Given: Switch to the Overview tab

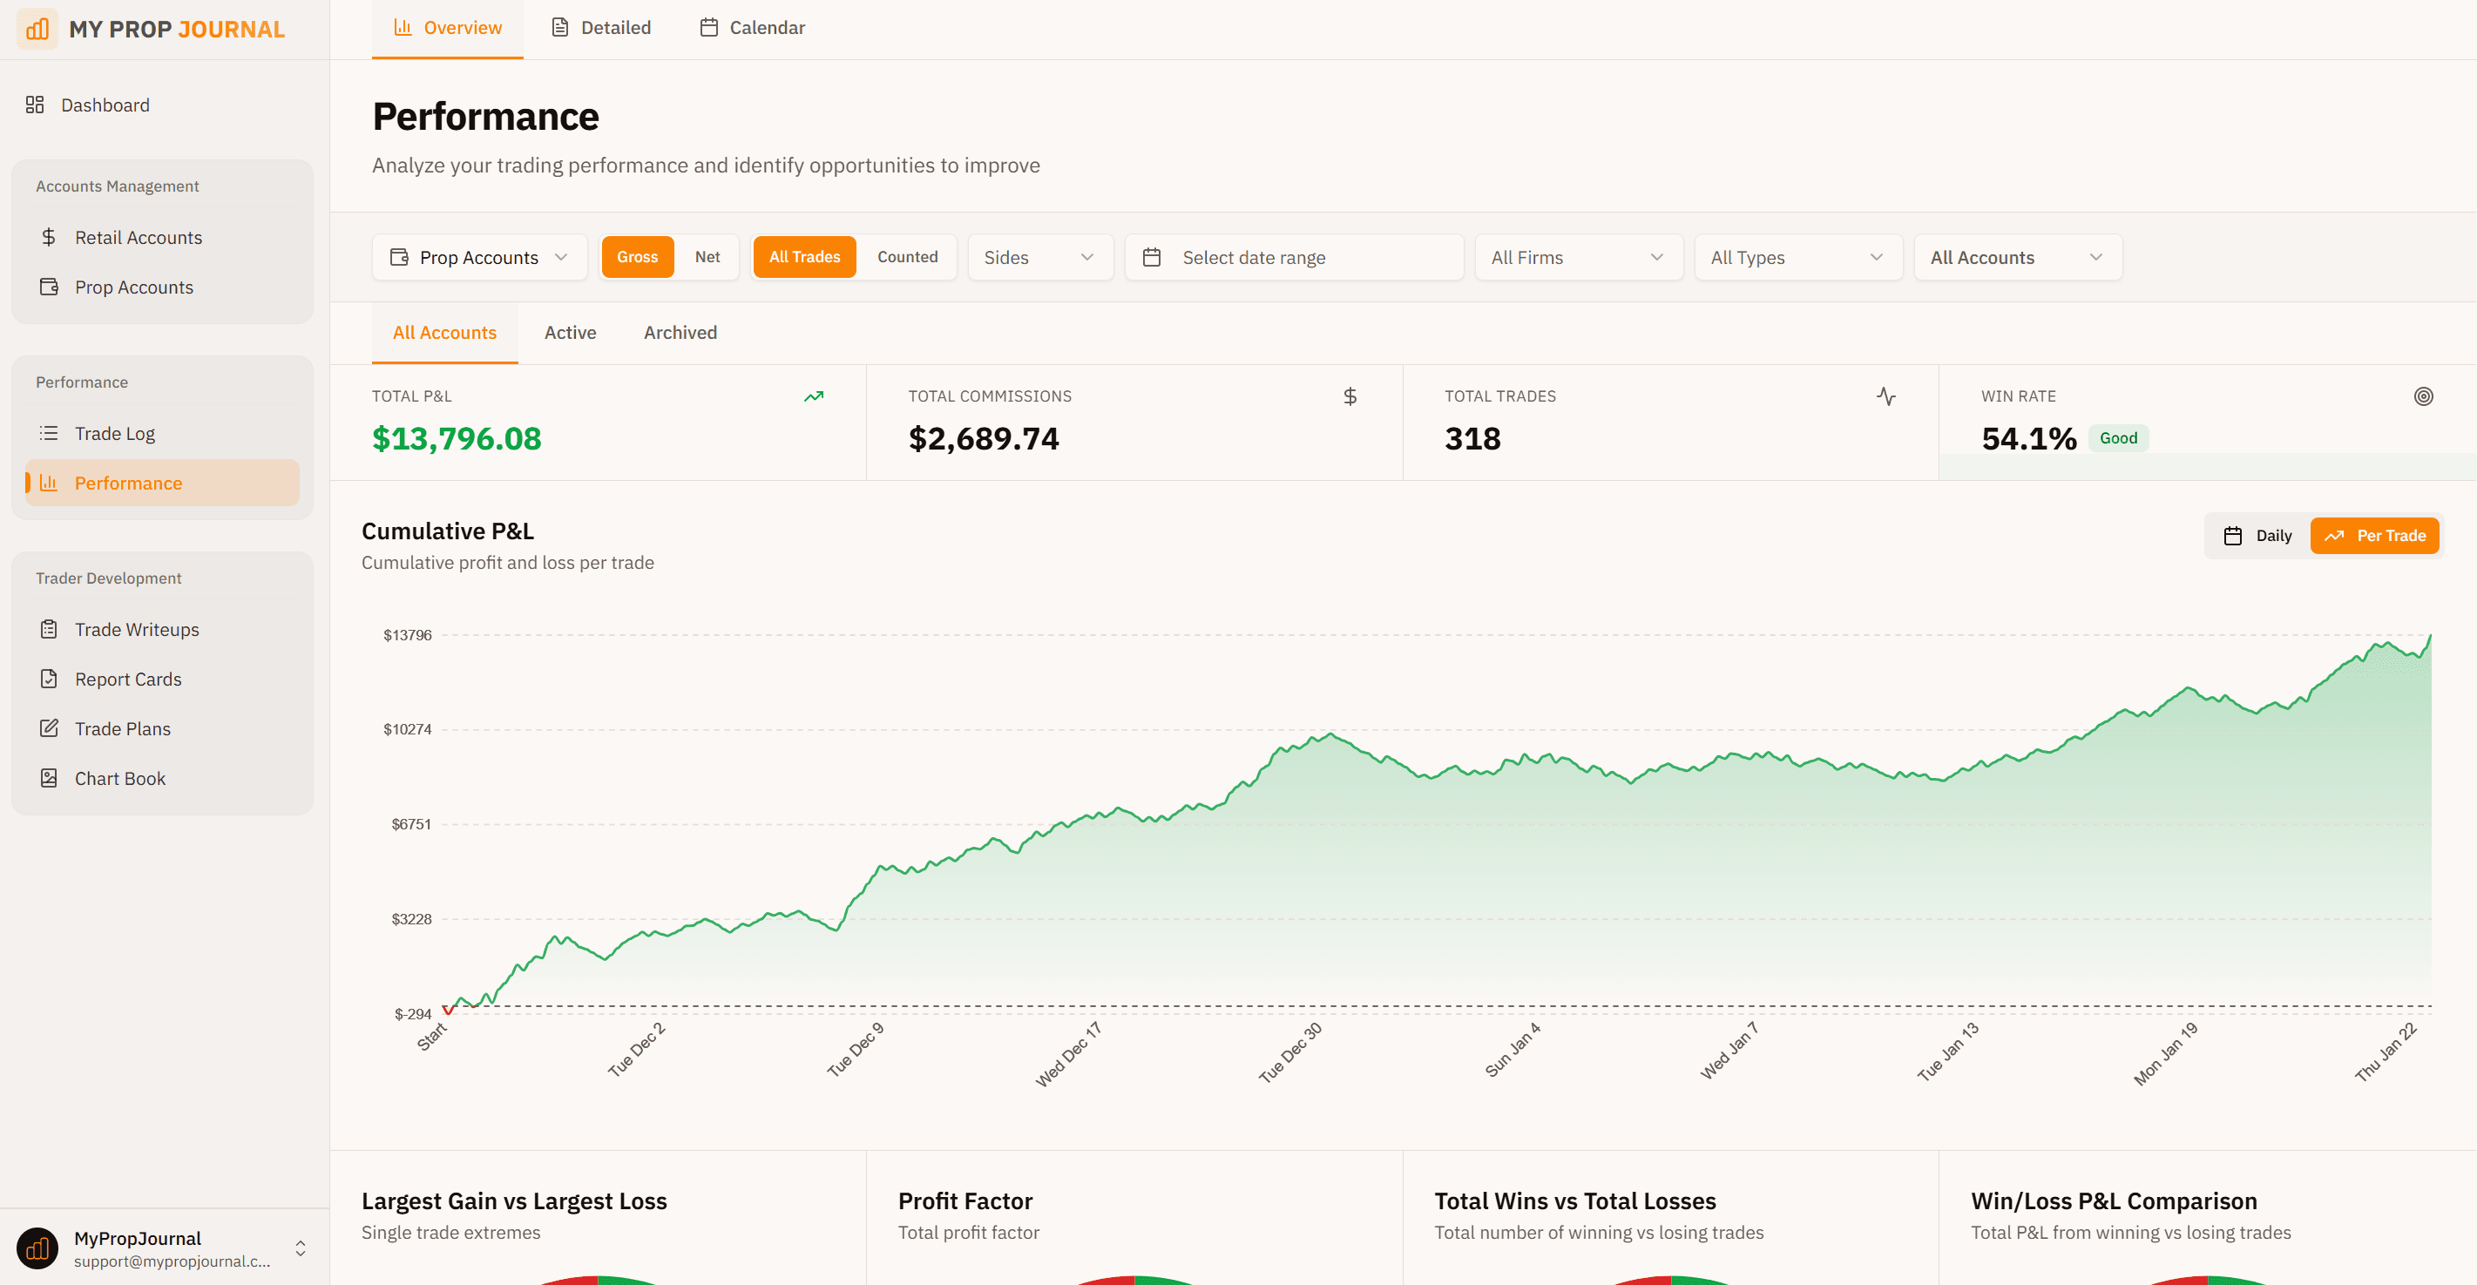Looking at the screenshot, I should coord(447,28).
